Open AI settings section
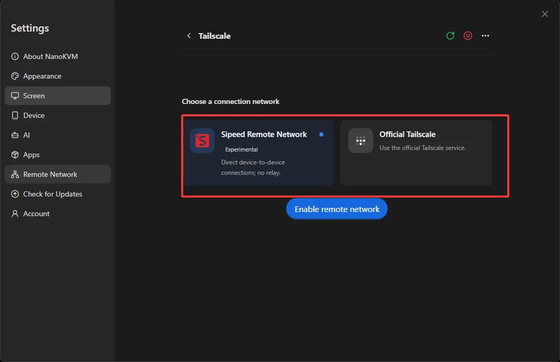 pos(57,135)
